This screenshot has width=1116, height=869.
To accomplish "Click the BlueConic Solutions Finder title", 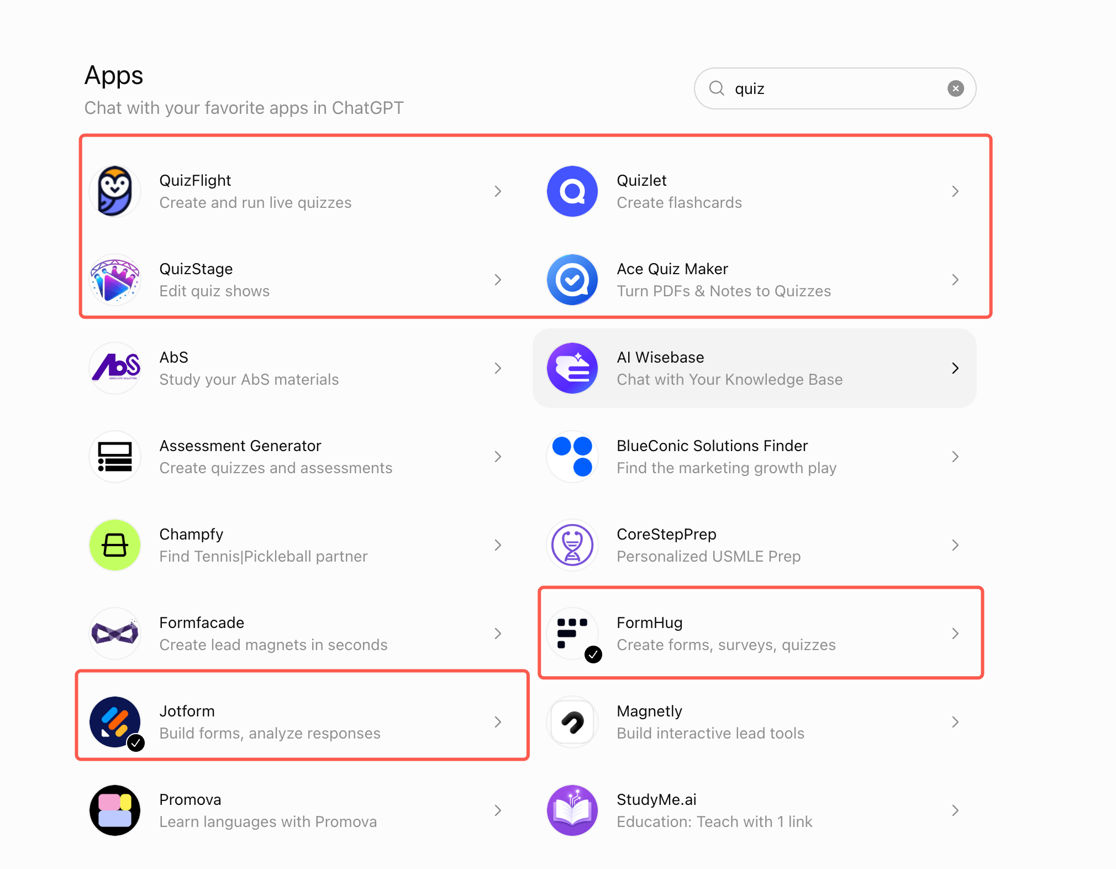I will click(x=712, y=446).
